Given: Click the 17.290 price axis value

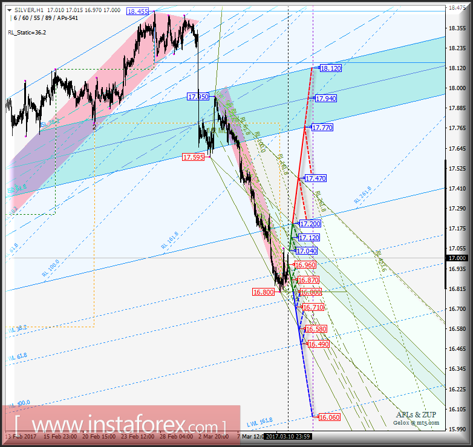Looking at the screenshot, I should 457,209.
